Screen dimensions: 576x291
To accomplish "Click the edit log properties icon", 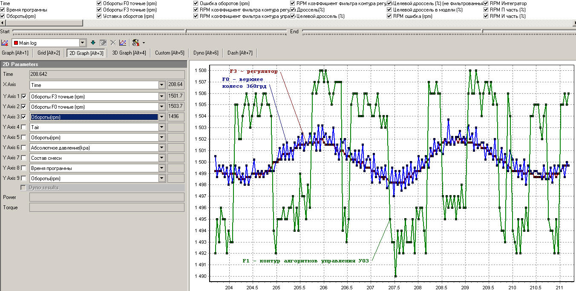I will pos(103,43).
